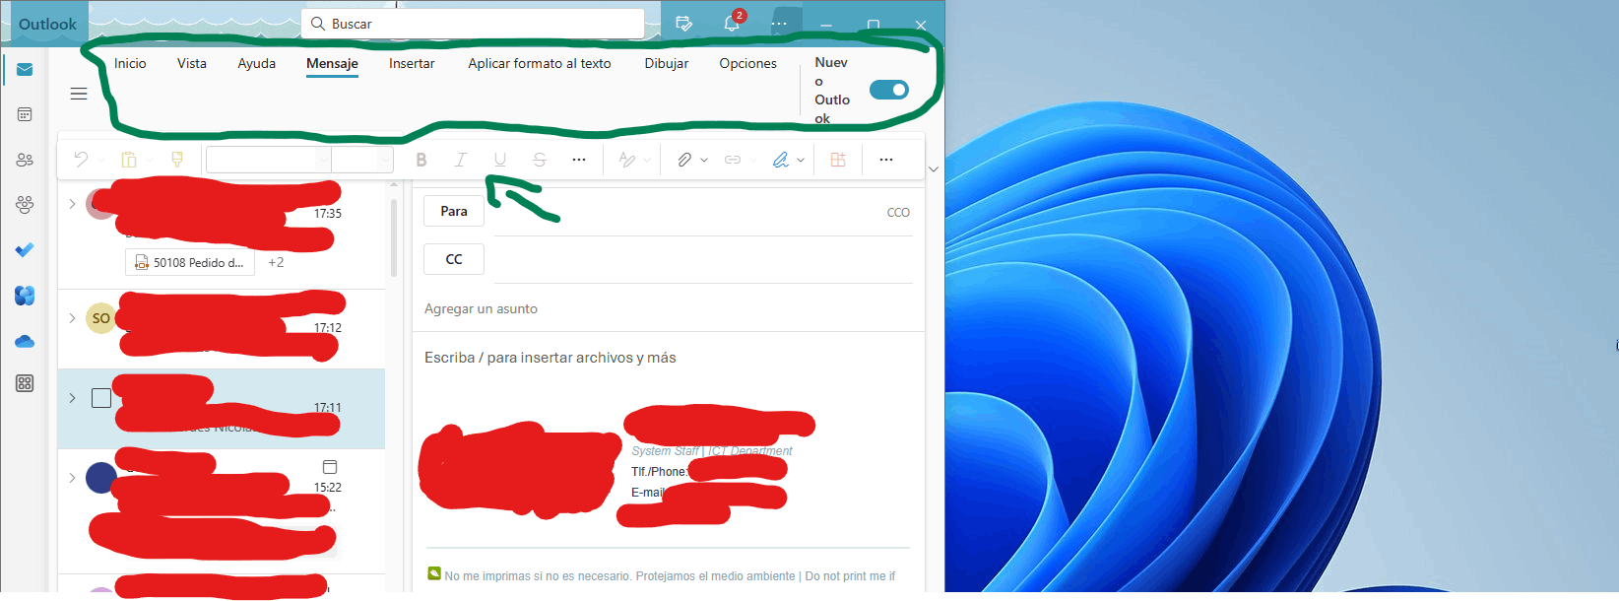
Task: Open the OneDrive cloud app
Action: click(25, 342)
